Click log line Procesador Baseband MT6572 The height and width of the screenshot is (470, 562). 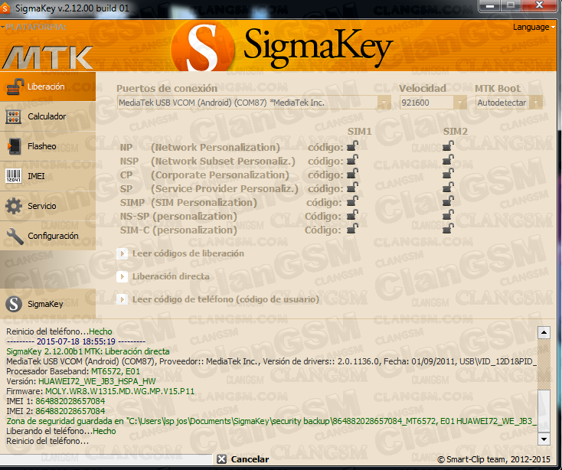[73, 371]
